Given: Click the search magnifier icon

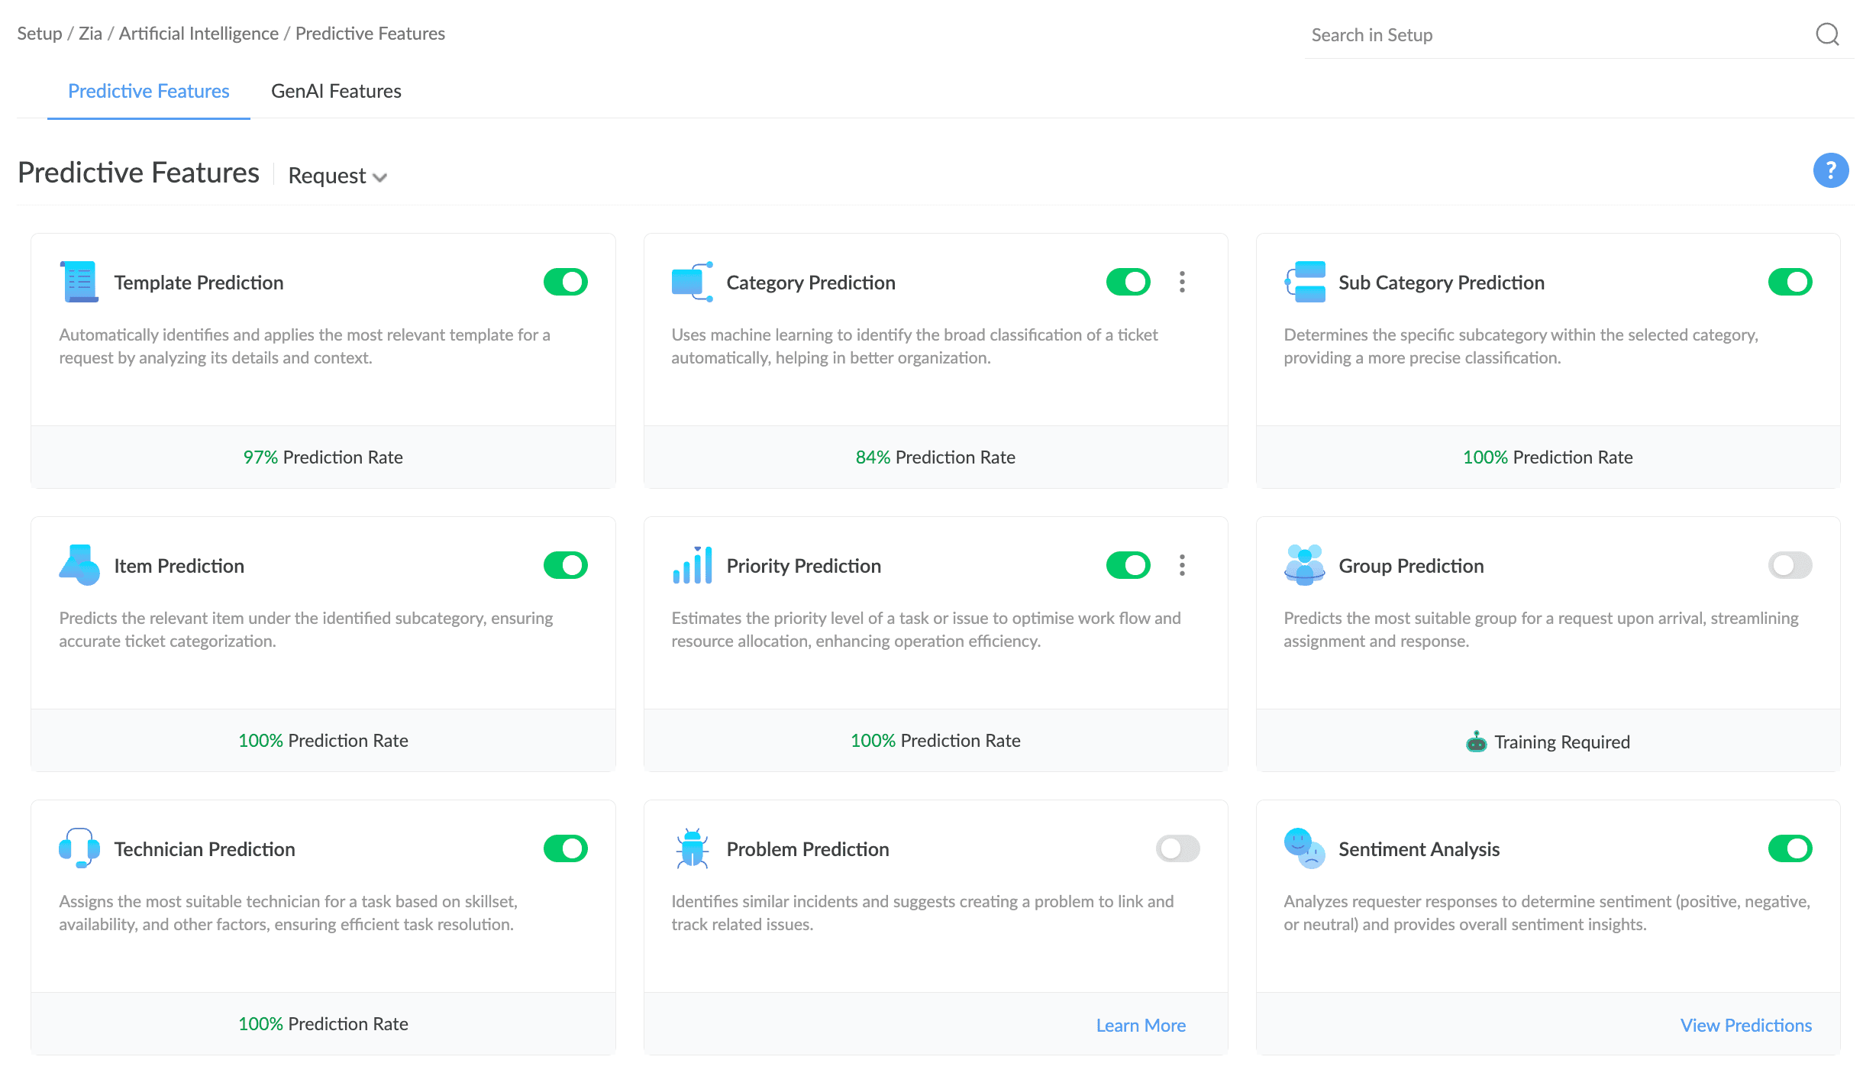Looking at the screenshot, I should (x=1827, y=34).
